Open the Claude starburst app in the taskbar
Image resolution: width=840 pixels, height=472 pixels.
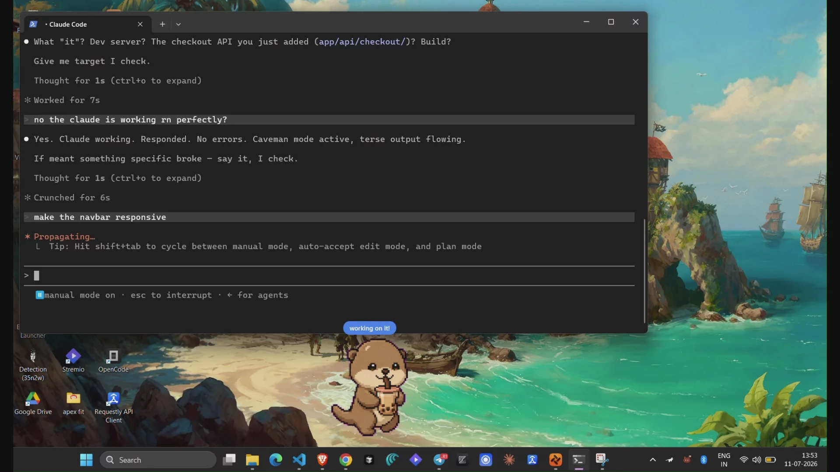(x=509, y=460)
